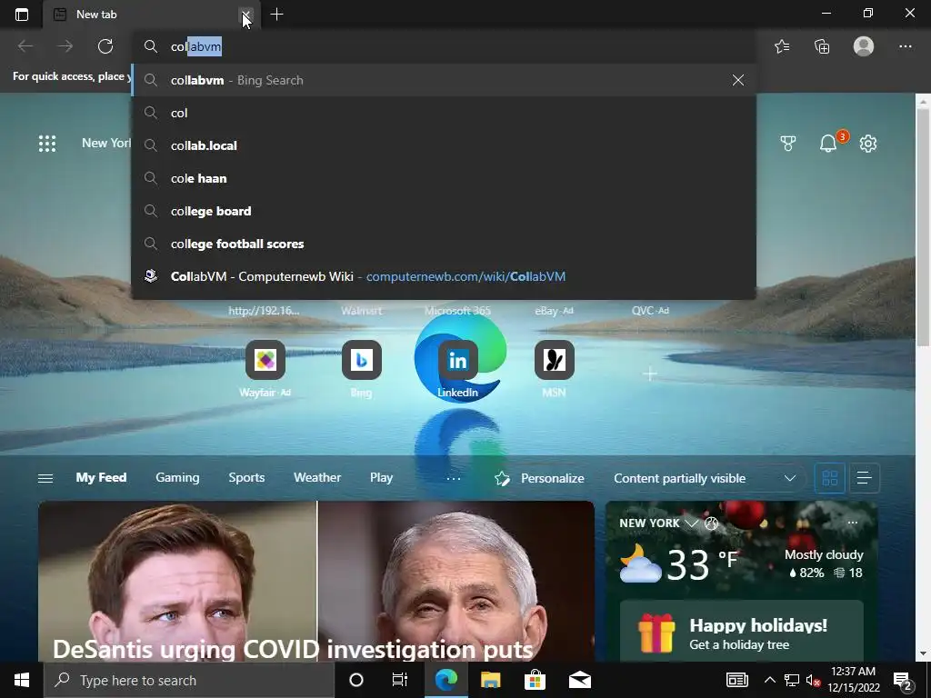Switch to the Play tab
Screen dimensions: 931x698
pos(381,477)
